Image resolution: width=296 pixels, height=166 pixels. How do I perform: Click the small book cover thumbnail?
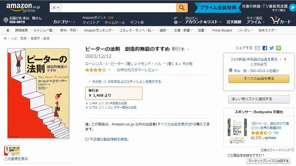12,150
